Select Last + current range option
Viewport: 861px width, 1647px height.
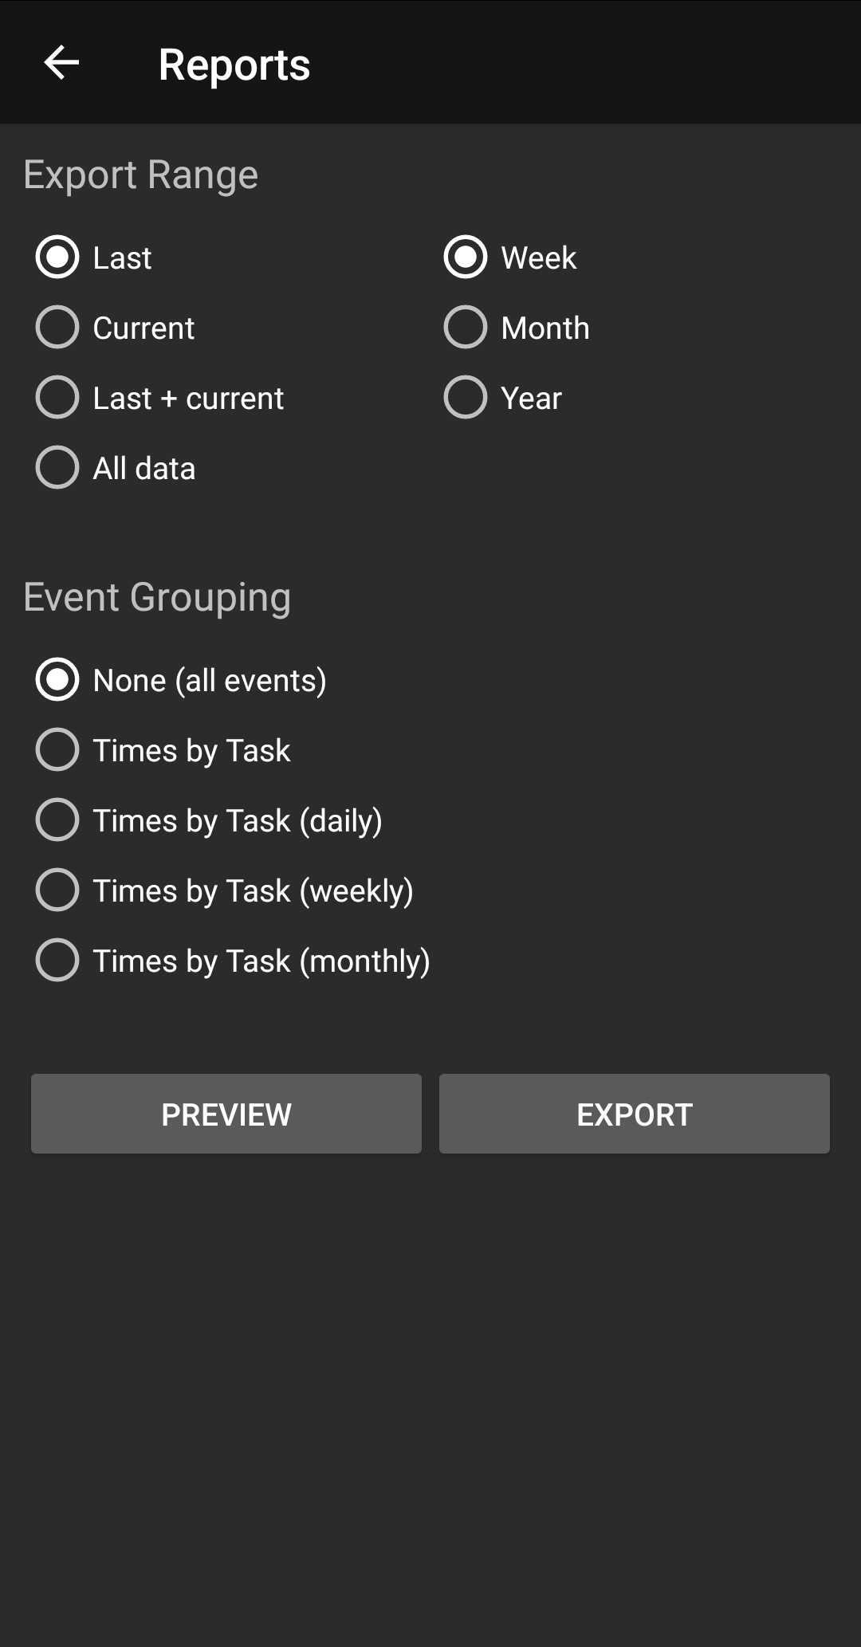click(x=57, y=398)
